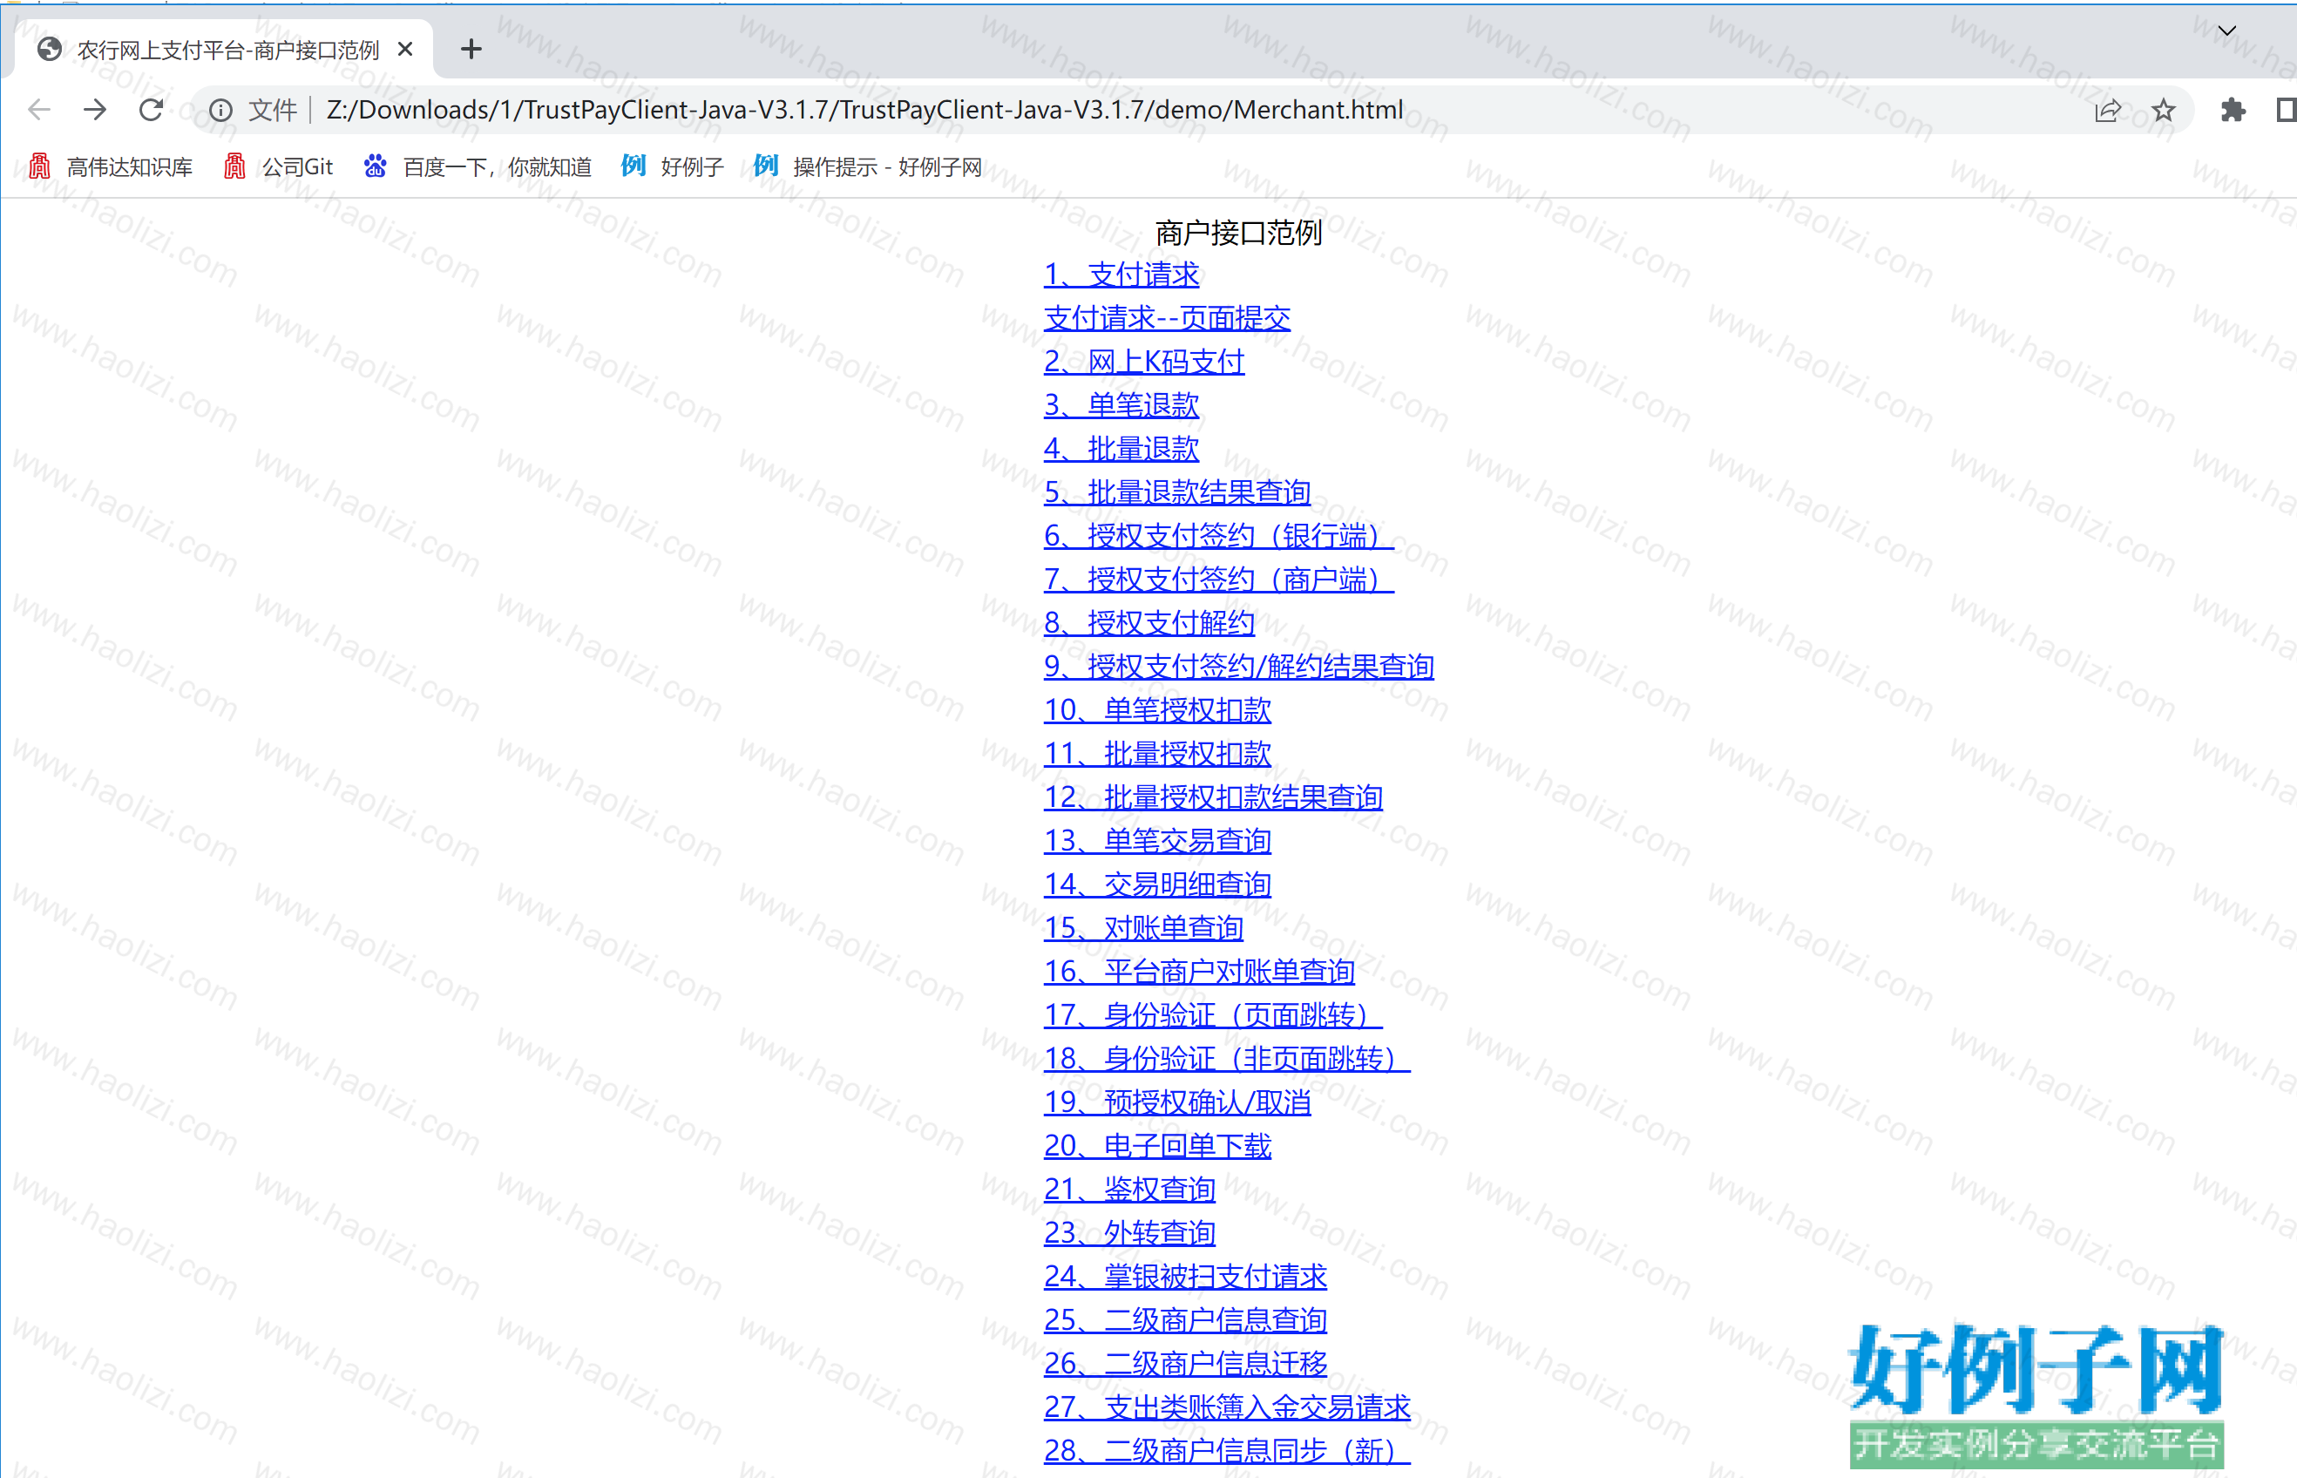Open the 支付请求--页面提交 link
This screenshot has width=2297, height=1478.
coord(1167,318)
